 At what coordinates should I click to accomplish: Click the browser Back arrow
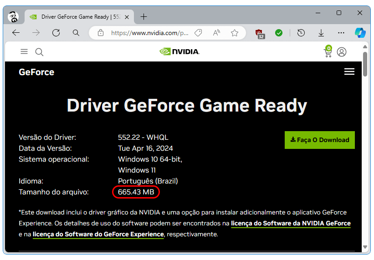(16, 33)
